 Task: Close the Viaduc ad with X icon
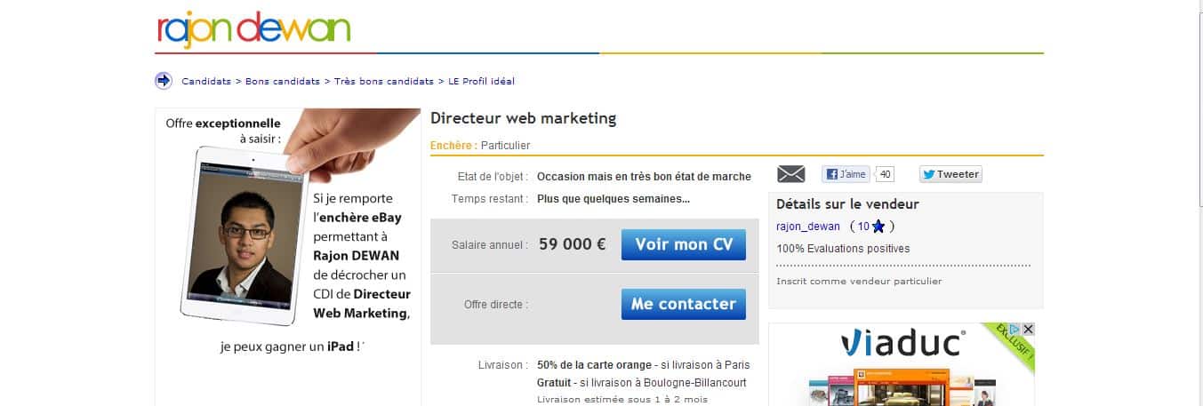click(x=1029, y=329)
